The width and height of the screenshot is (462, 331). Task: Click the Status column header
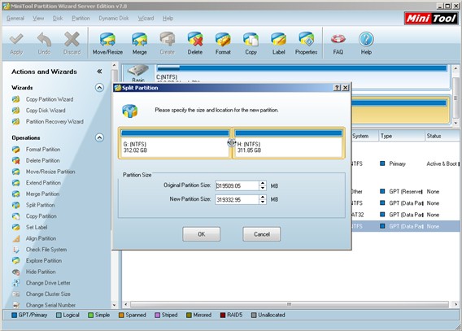click(x=442, y=136)
